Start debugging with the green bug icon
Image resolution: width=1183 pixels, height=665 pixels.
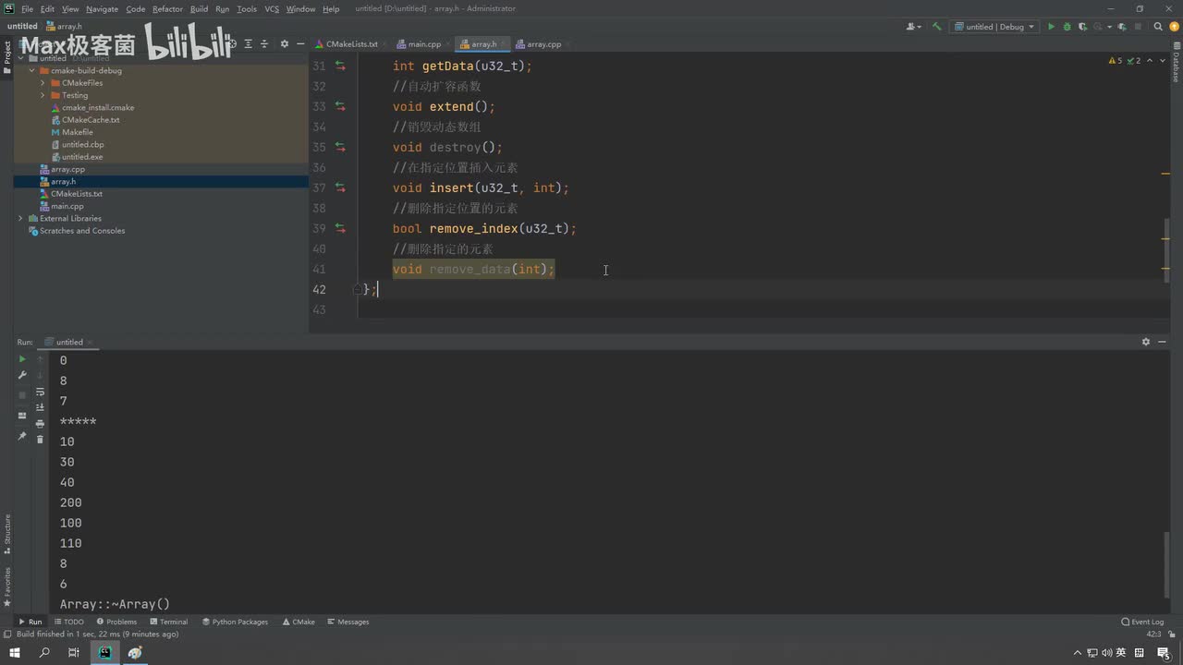tap(1067, 27)
